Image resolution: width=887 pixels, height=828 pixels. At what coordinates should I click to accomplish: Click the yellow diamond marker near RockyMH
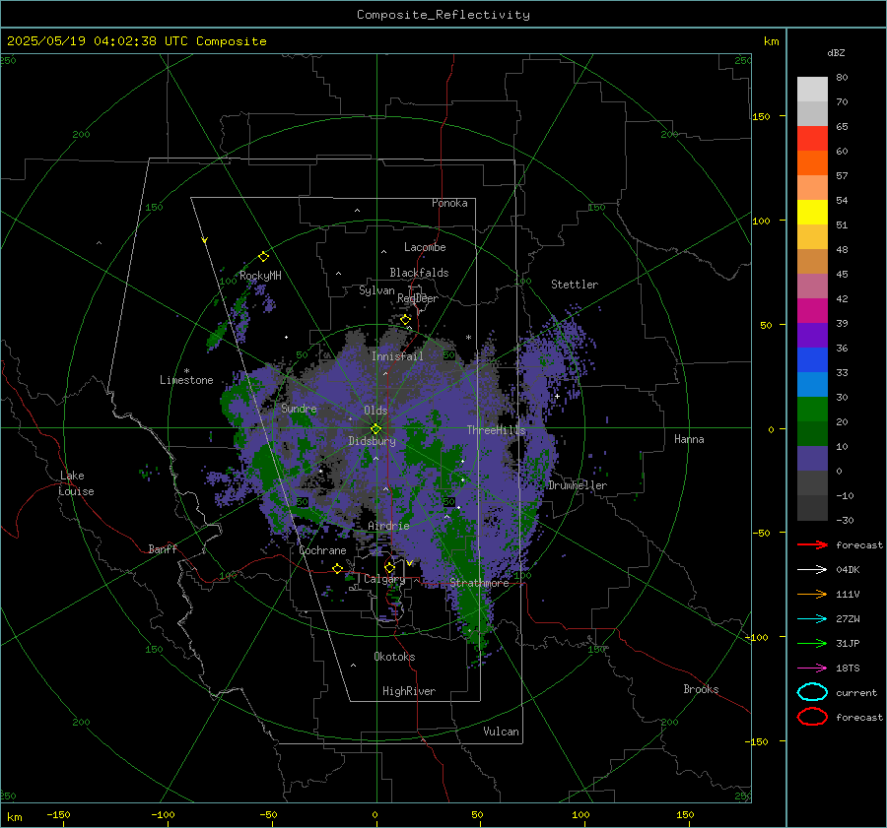point(263,257)
